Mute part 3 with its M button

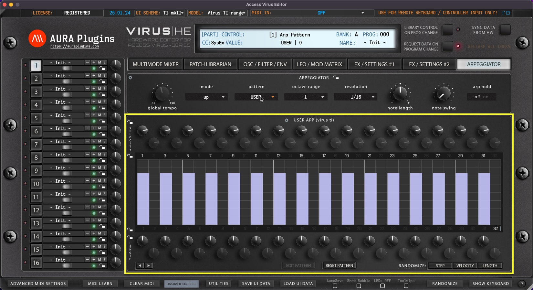coord(99,89)
